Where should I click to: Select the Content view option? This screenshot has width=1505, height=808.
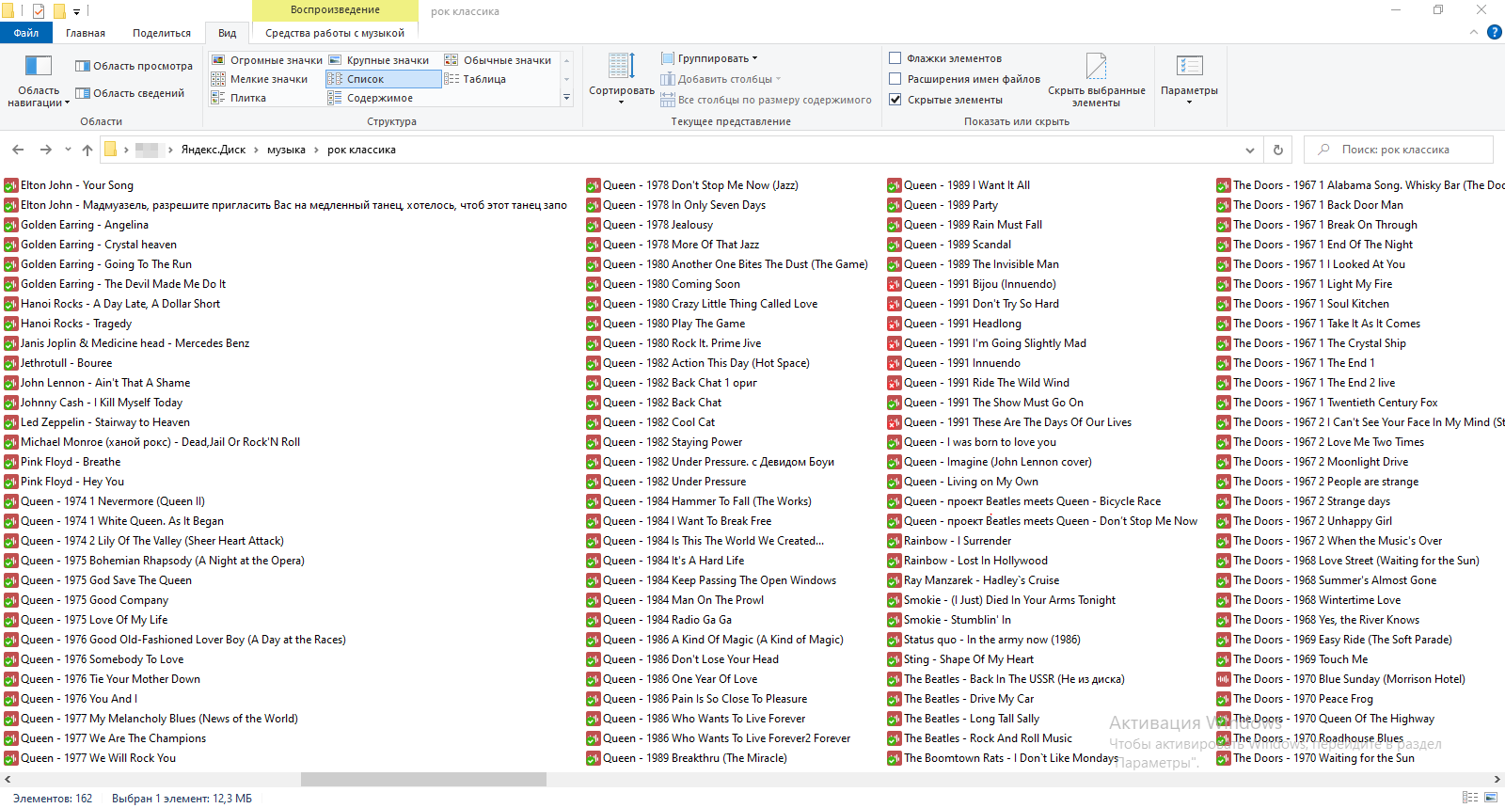point(370,98)
